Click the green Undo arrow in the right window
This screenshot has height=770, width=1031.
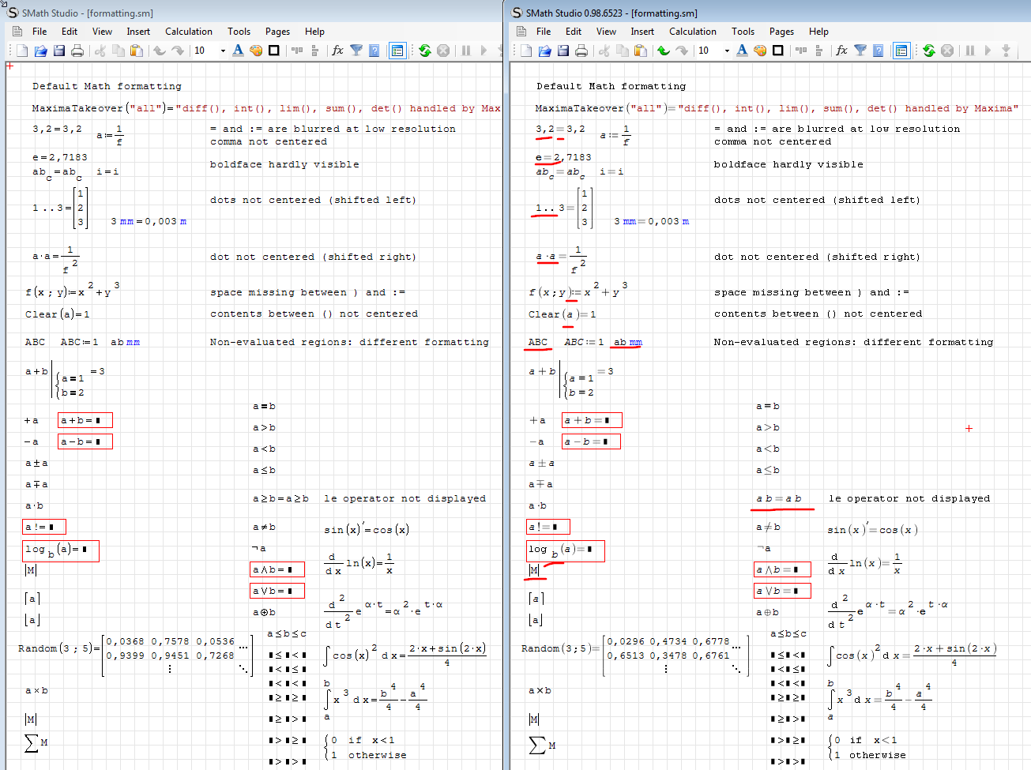coord(664,51)
